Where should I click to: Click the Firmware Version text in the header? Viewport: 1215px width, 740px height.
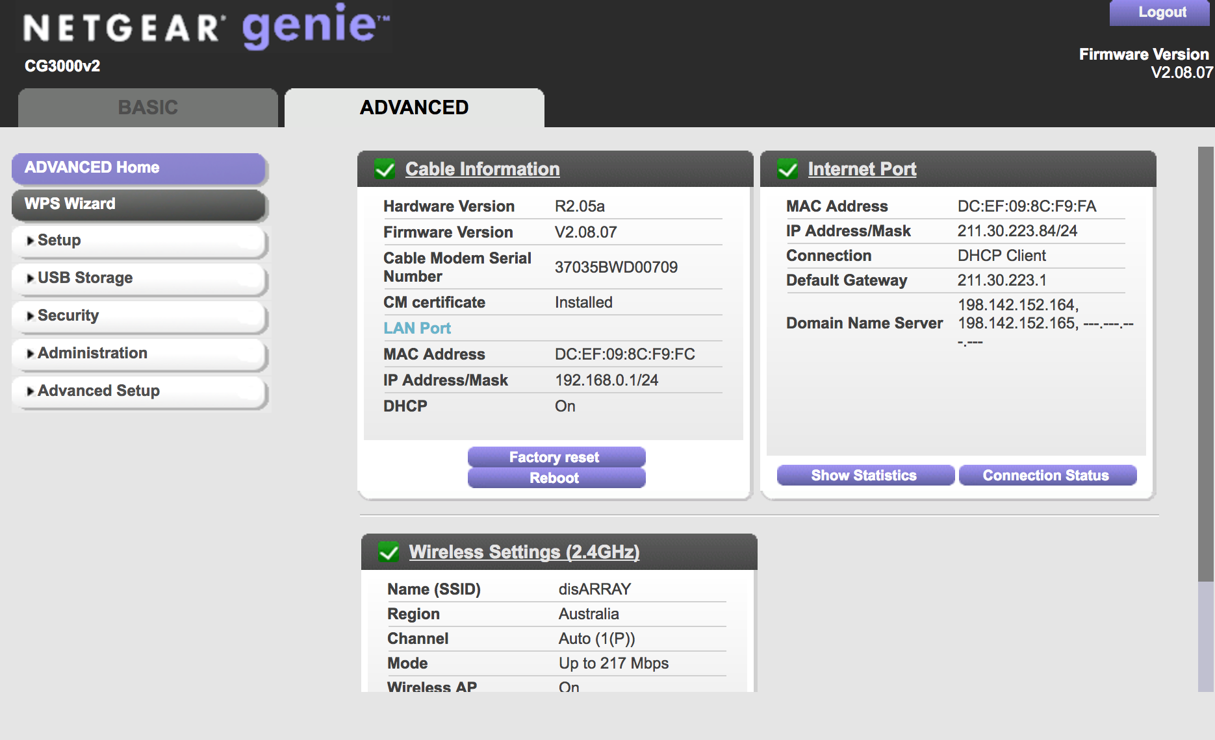1144,55
